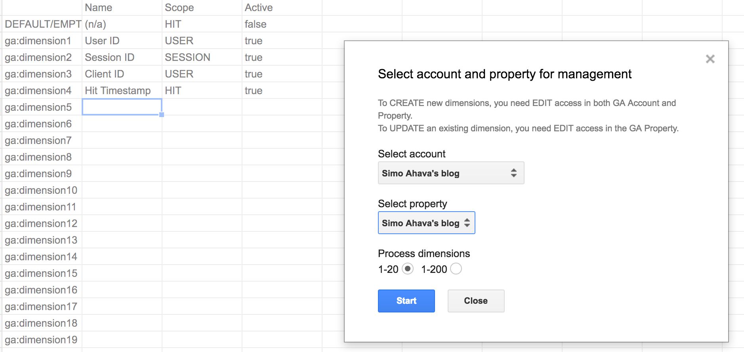This screenshot has width=744, height=352.
Task: Select the Hit Timestamp name cell
Action: coord(122,91)
